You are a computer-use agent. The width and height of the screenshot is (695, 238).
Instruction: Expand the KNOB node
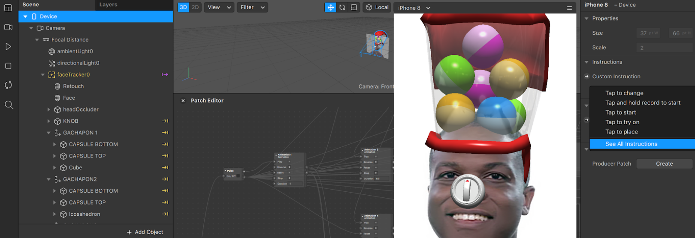(x=48, y=121)
